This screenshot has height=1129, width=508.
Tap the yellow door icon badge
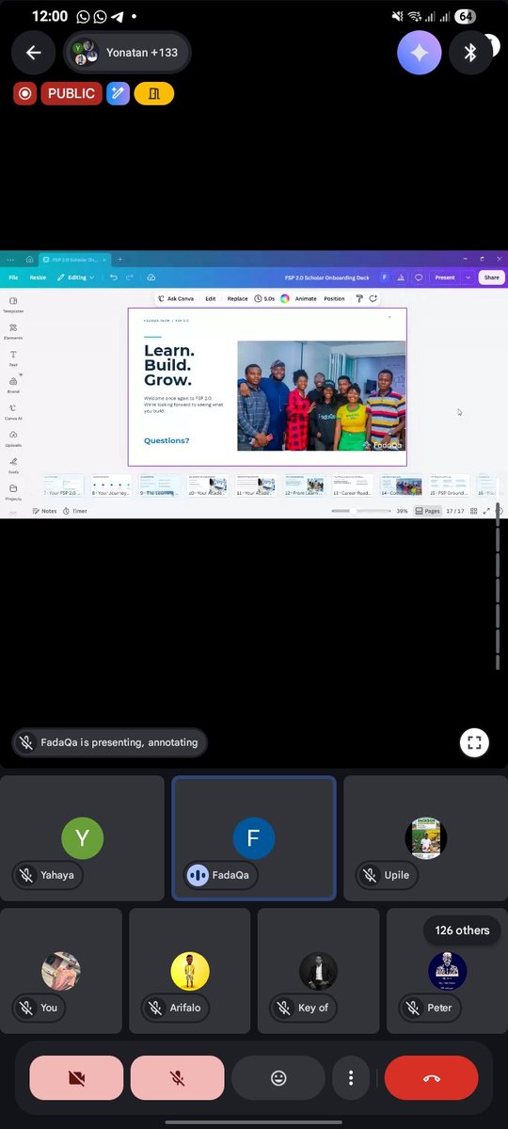pyautogui.click(x=153, y=93)
